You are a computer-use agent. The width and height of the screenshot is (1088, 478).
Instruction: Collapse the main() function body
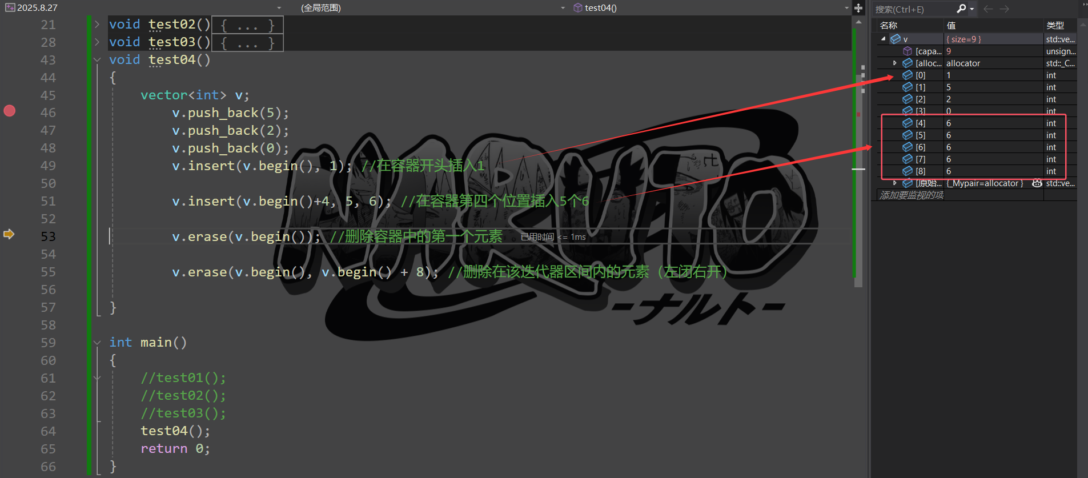97,343
